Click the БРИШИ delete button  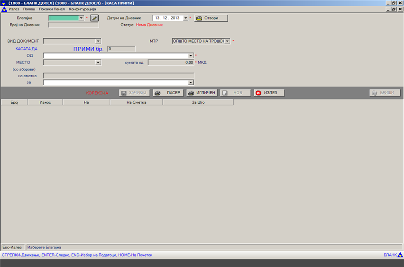pyautogui.click(x=385, y=93)
